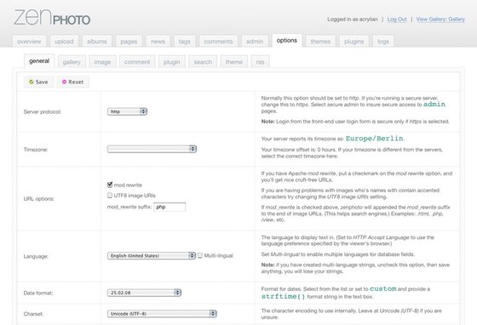Click the 'strftime()' text
Image resolution: width=477 pixels, height=325 pixels.
(283, 296)
